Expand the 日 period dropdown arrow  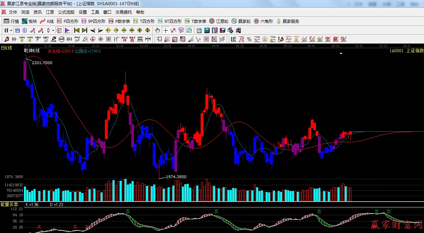[x=11, y=30]
